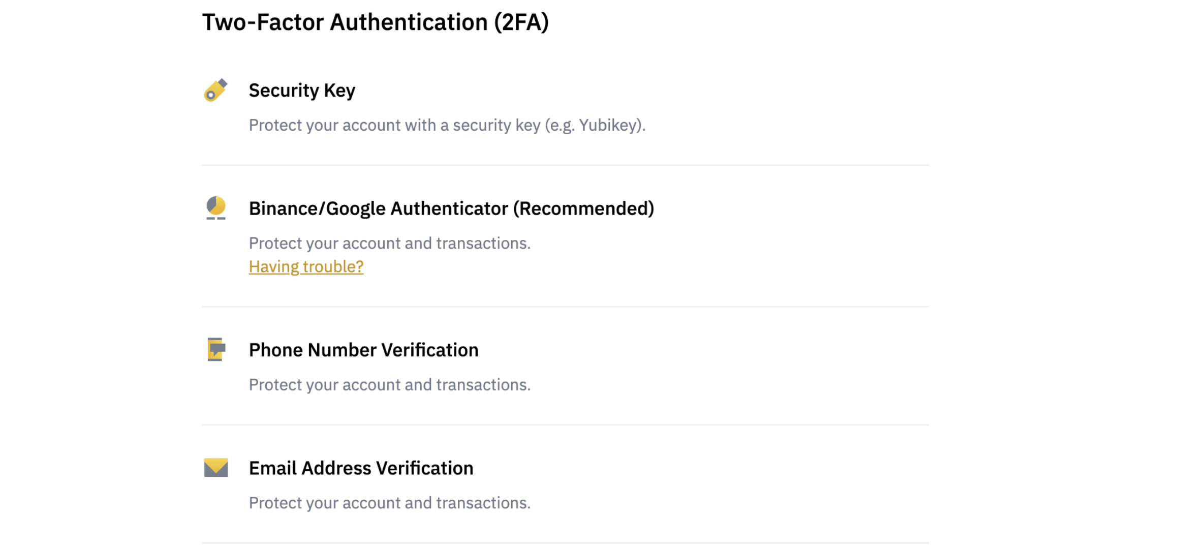
Task: Click the Email Address Verification envelope icon
Action: [216, 468]
